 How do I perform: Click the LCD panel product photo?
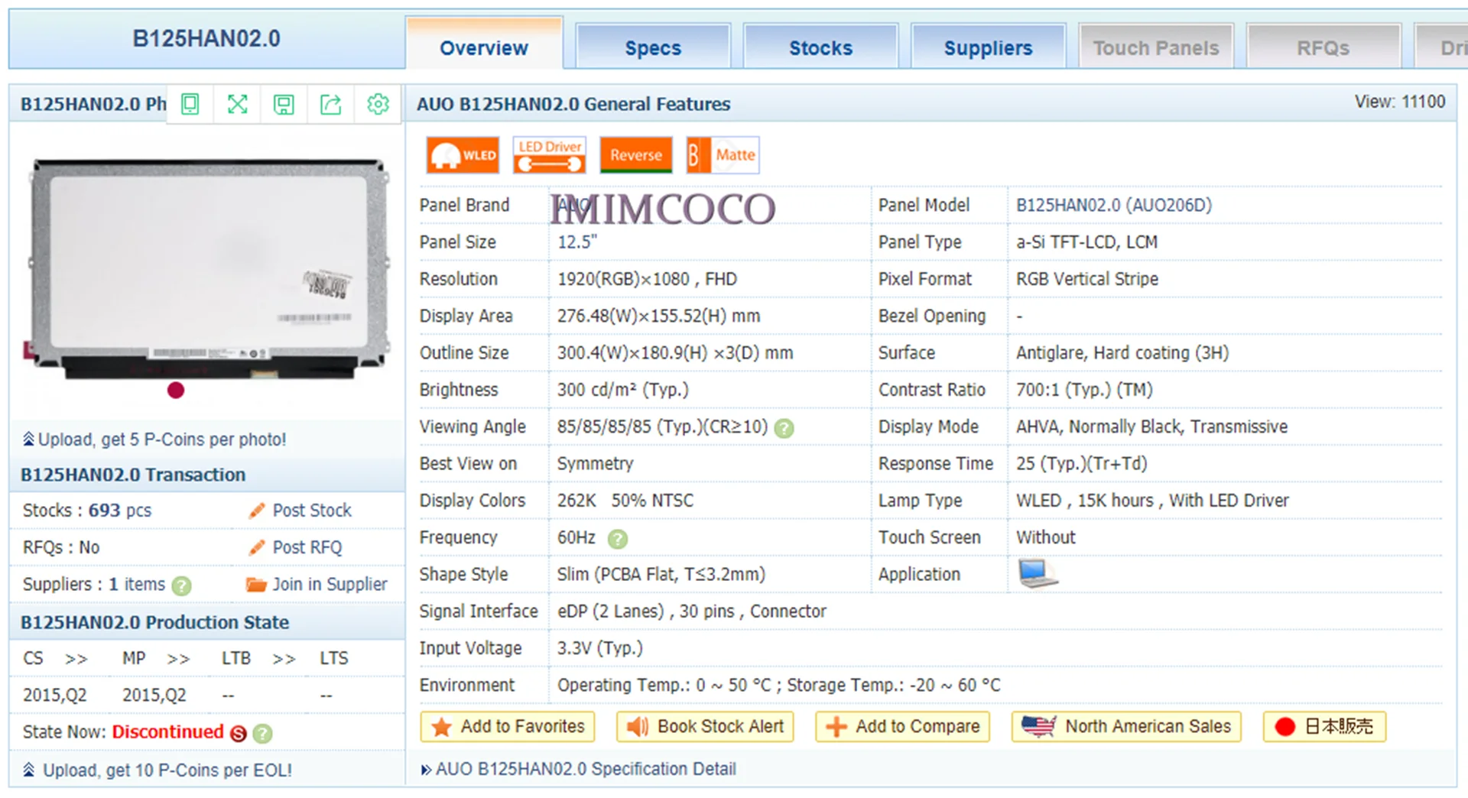coord(206,269)
